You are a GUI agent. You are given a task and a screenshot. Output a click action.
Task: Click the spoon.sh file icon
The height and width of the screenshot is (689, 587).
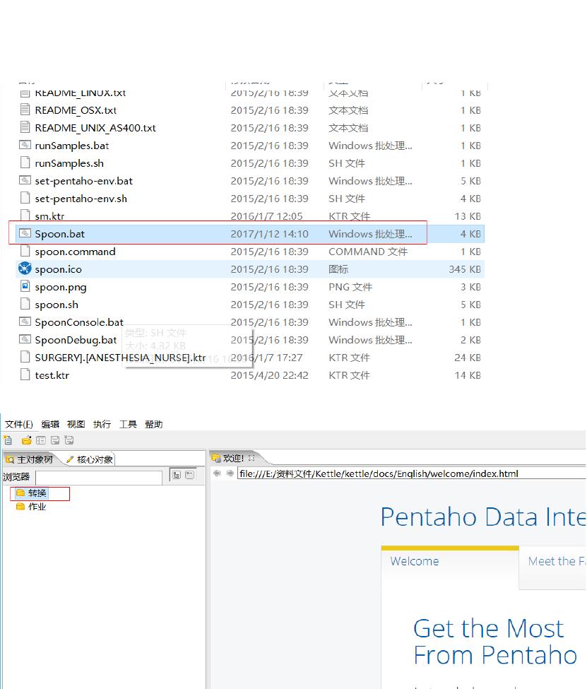(25, 304)
